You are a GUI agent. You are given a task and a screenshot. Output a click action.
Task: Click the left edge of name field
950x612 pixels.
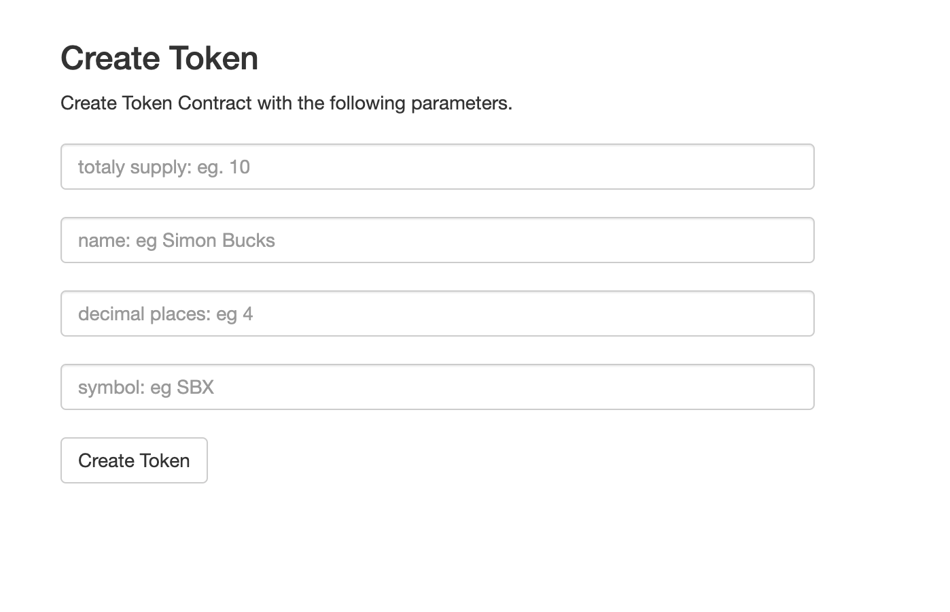(x=68, y=240)
